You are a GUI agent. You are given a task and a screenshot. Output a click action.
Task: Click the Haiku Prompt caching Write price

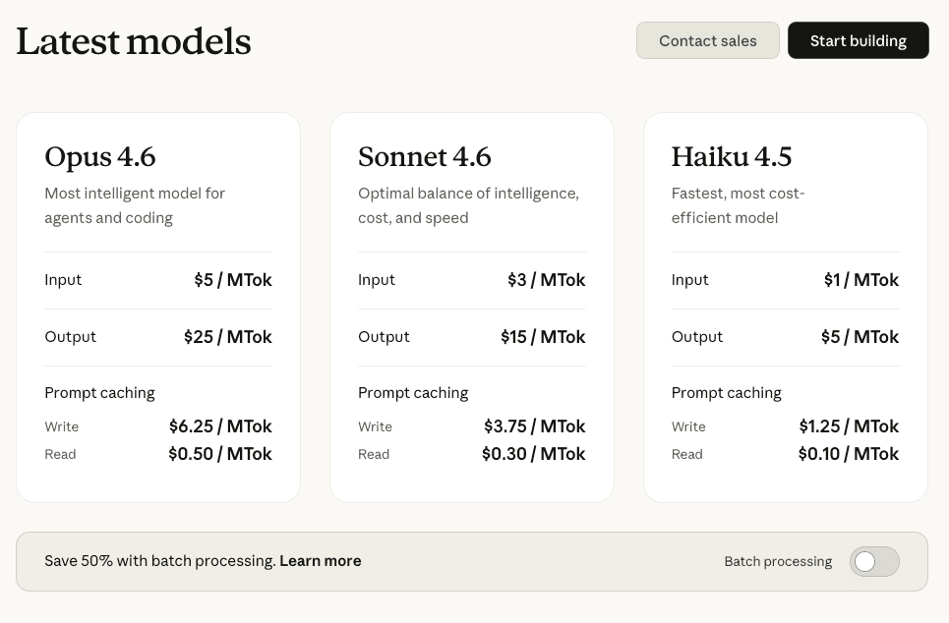click(x=848, y=426)
